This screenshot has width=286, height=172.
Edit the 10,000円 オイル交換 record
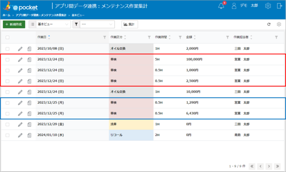20,92
